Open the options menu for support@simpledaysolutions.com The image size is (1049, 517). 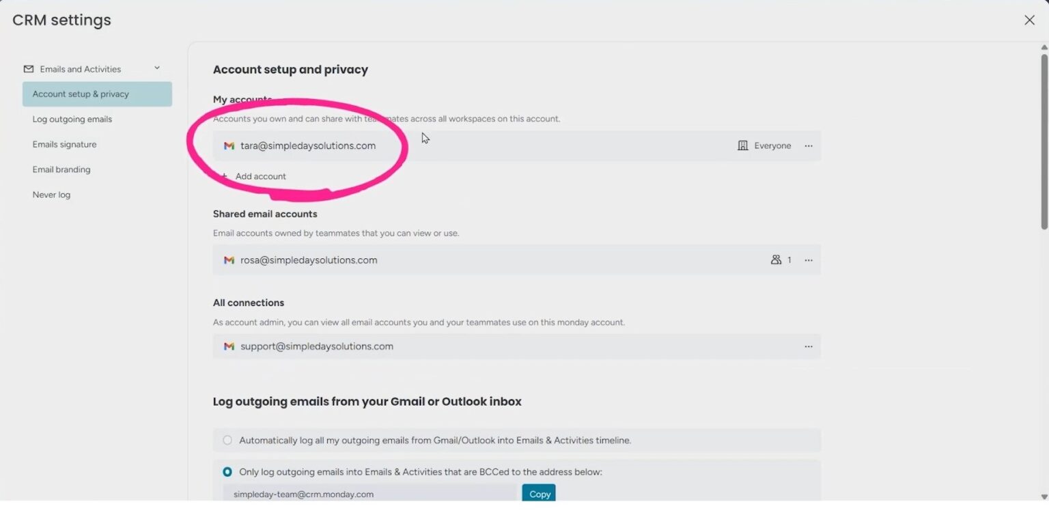coord(809,346)
